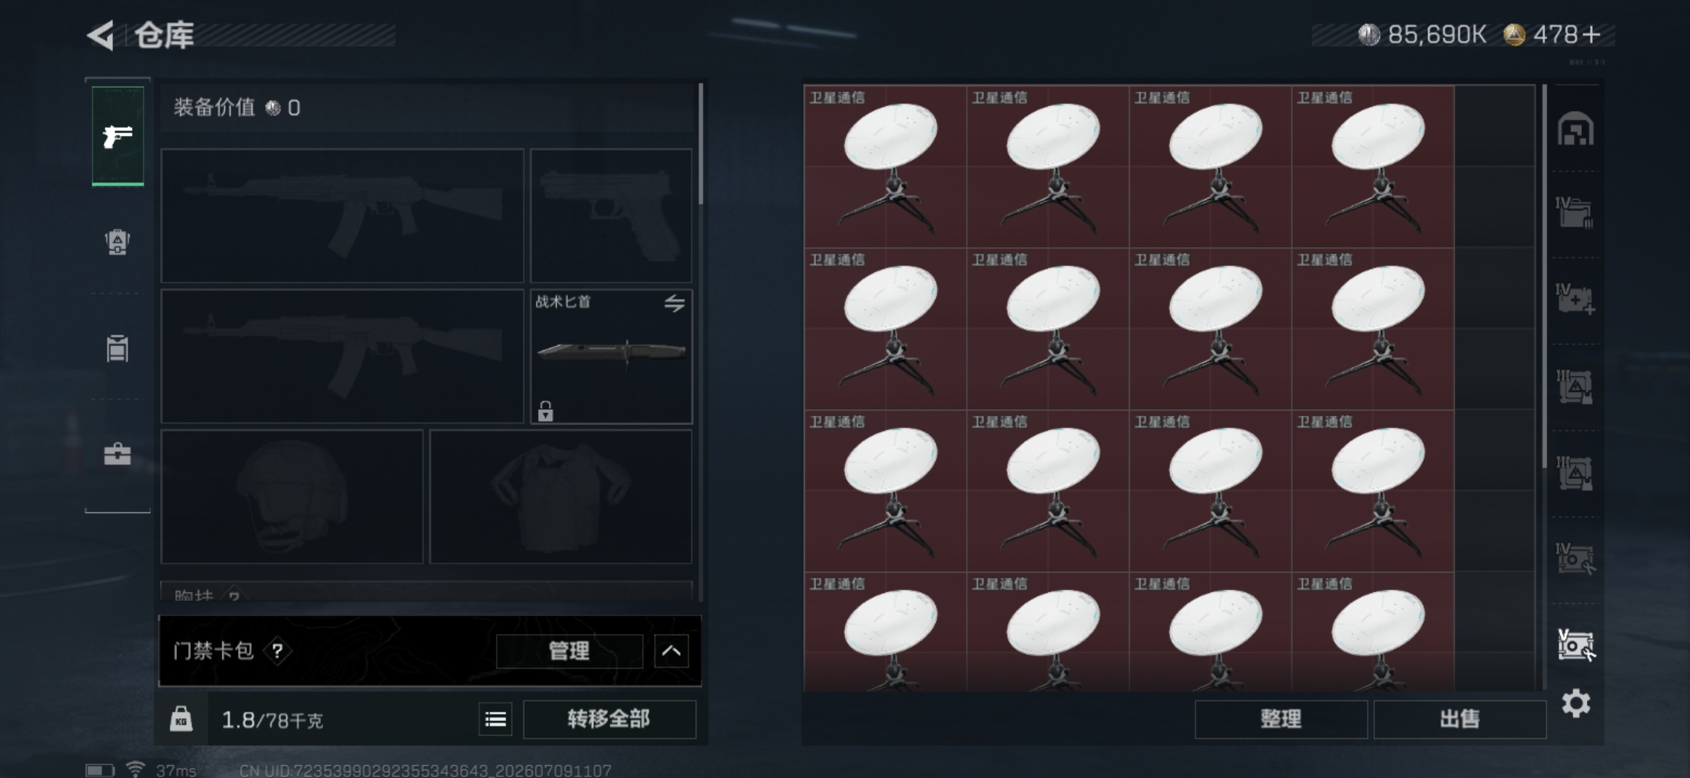Click the 整理 sort button
The image size is (1690, 778).
point(1280,719)
